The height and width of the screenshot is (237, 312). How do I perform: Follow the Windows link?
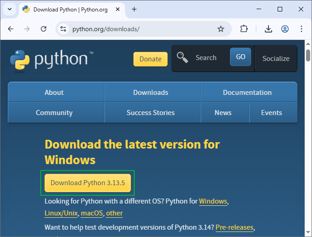click(213, 201)
